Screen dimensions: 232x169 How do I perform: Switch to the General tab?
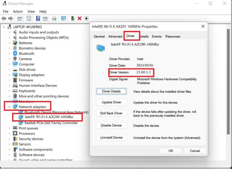pyautogui.click(x=99, y=36)
